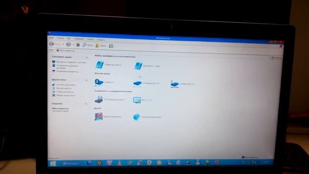The image size is (309, 174).
Task: Select the third hard drive E icon
Action: click(174, 84)
